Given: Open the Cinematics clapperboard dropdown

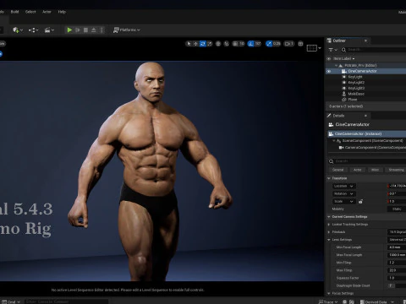Looking at the screenshot, I should tap(49, 30).
